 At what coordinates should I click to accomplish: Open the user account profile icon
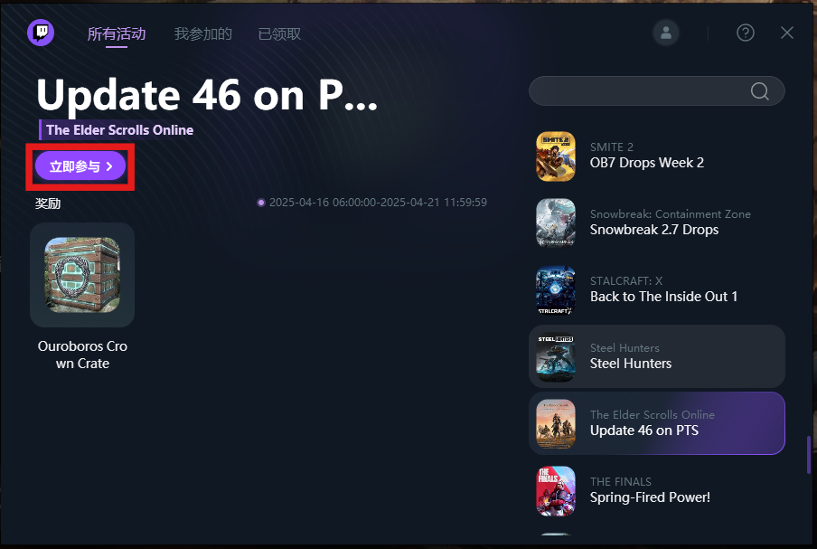[666, 33]
